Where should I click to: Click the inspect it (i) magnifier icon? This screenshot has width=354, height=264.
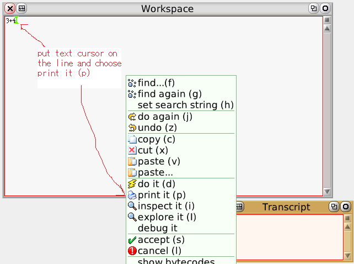coord(132,206)
